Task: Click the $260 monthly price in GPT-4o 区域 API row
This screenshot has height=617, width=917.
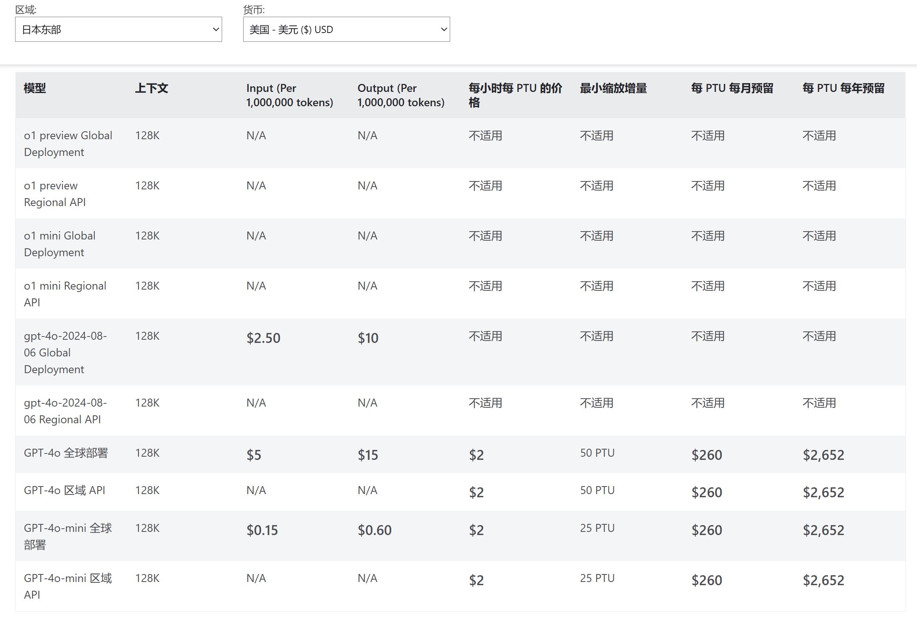Action: (x=707, y=492)
